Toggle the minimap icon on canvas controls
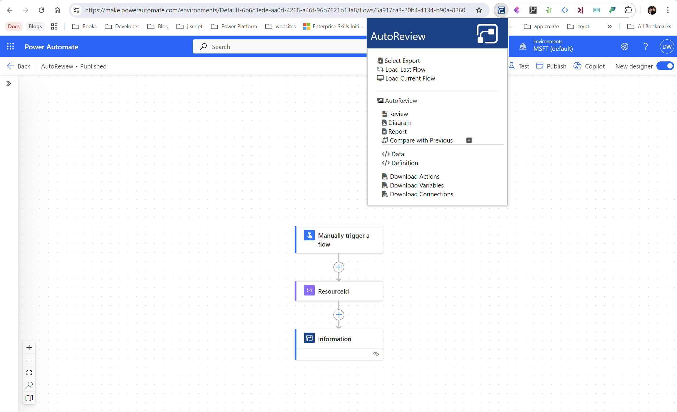Image resolution: width=677 pixels, height=412 pixels. coord(29,398)
